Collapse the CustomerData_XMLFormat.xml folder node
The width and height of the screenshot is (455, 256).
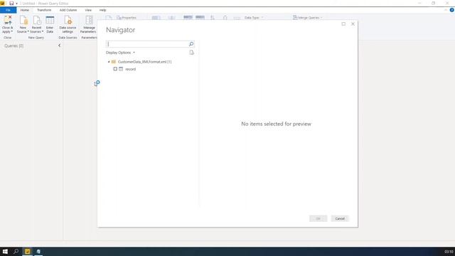click(109, 62)
